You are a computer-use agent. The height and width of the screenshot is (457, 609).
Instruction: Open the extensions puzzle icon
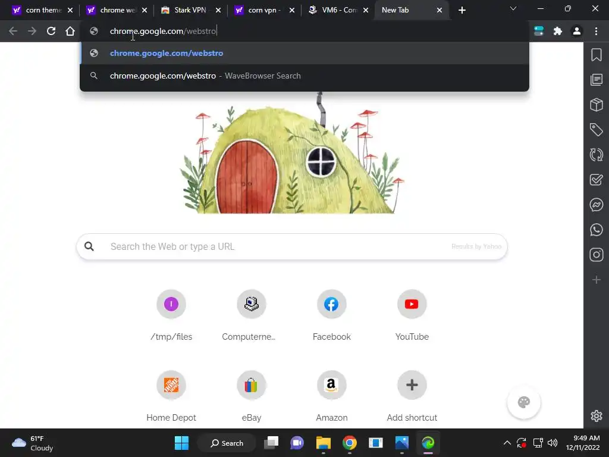pos(558,31)
